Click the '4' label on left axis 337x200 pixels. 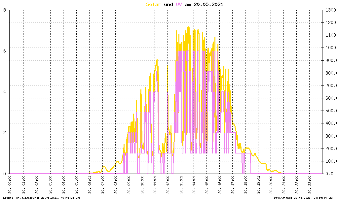click(x=5, y=92)
